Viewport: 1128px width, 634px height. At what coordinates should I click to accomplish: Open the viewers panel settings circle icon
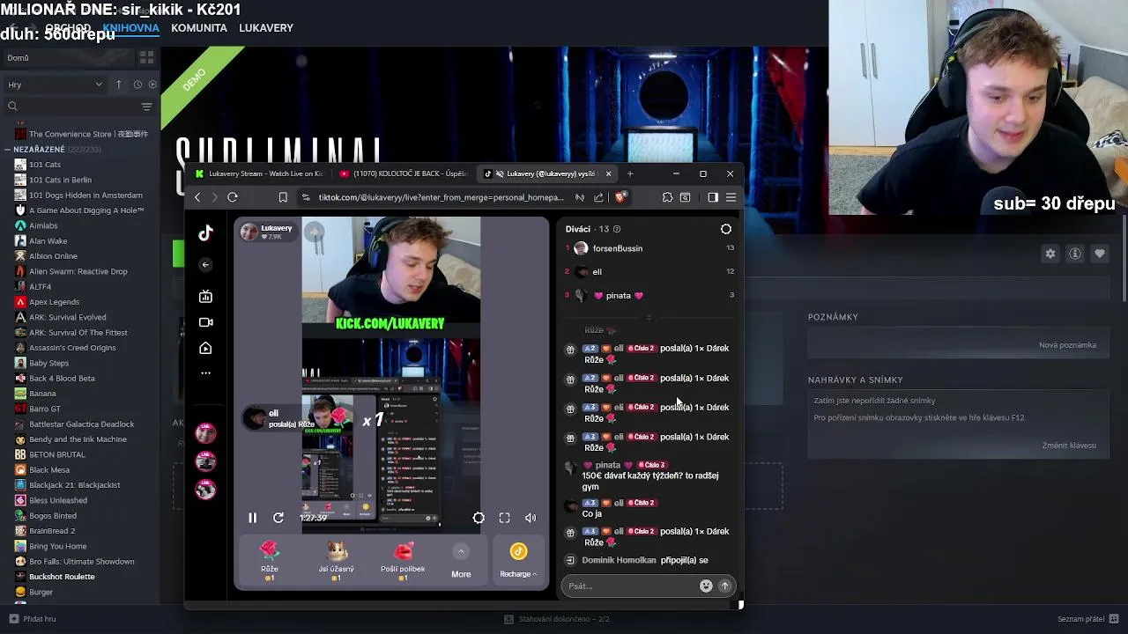pos(726,229)
